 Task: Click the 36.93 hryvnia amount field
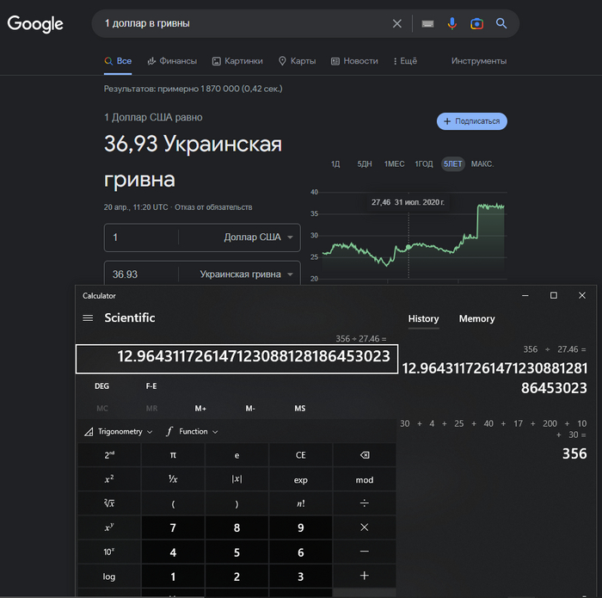141,274
